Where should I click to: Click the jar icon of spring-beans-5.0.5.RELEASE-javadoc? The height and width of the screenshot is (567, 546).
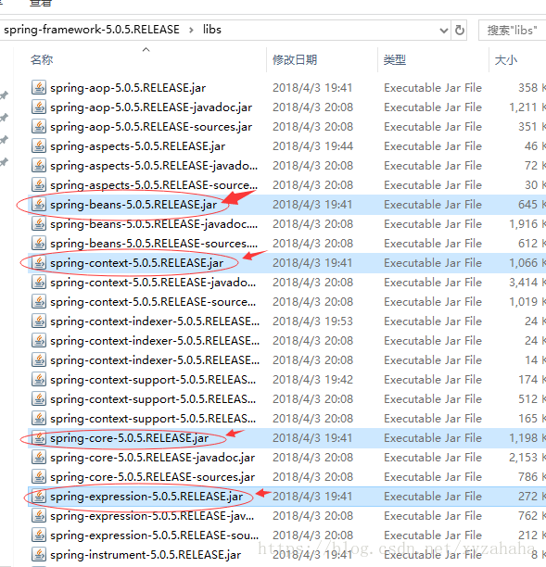tap(39, 224)
